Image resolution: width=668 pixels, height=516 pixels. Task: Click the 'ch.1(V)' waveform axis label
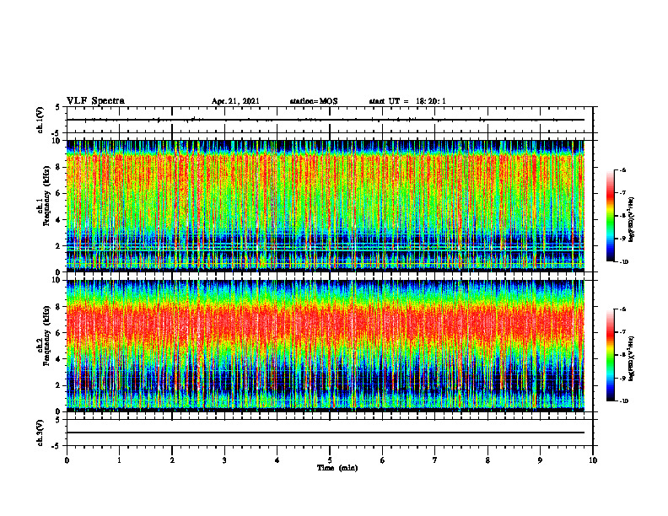pyautogui.click(x=40, y=120)
